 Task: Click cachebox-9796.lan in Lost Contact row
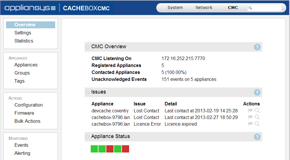point(111,118)
